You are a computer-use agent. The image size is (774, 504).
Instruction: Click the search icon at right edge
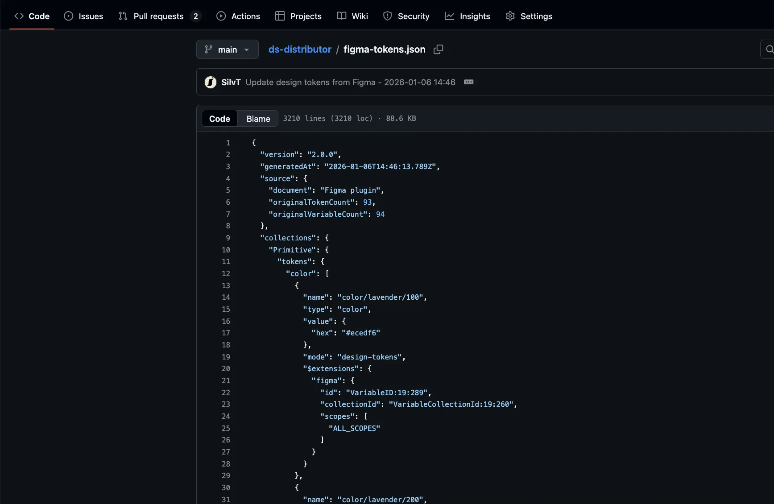(x=769, y=50)
